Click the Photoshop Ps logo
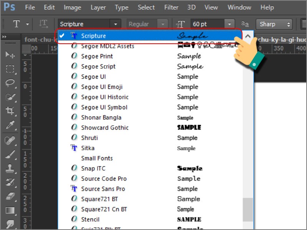The image size is (307, 230). (x=9, y=7)
